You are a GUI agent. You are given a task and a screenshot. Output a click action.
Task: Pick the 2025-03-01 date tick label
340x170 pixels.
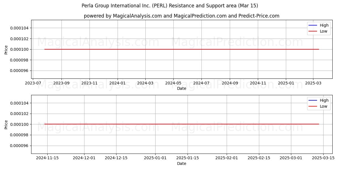click(x=291, y=158)
